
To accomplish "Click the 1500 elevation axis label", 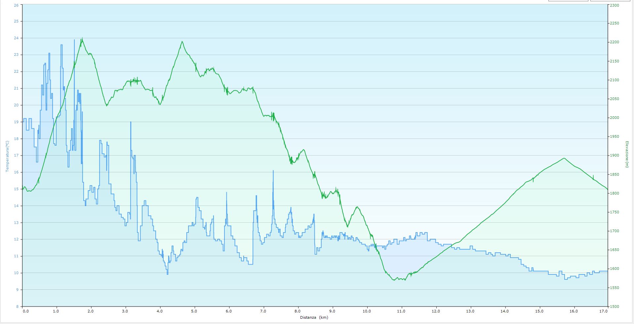I will (614, 306).
